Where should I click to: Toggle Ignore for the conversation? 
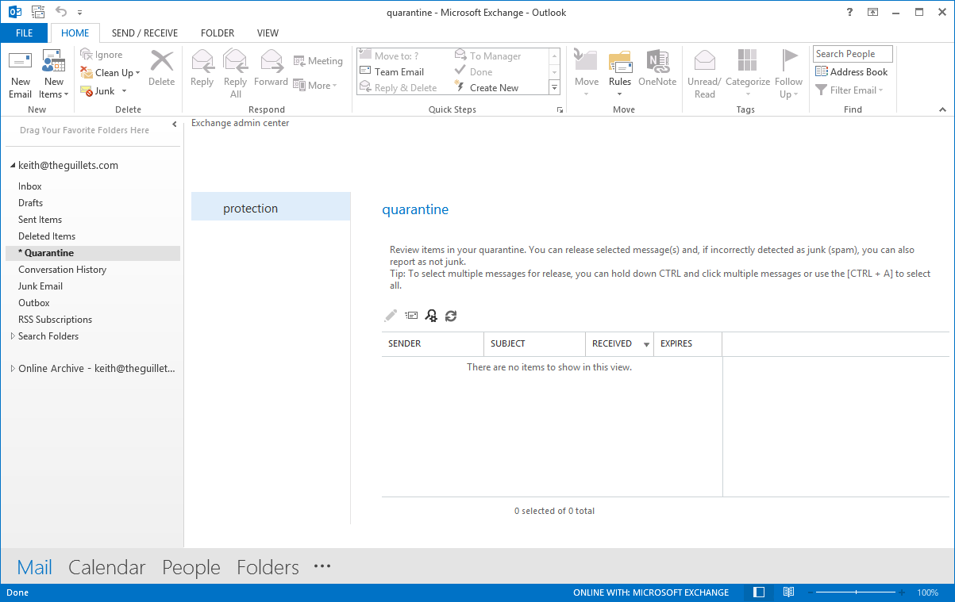(102, 54)
